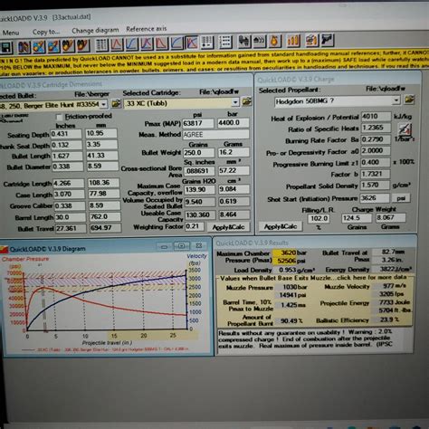Click the Maximum Case Capacity grains field

(x=200, y=190)
